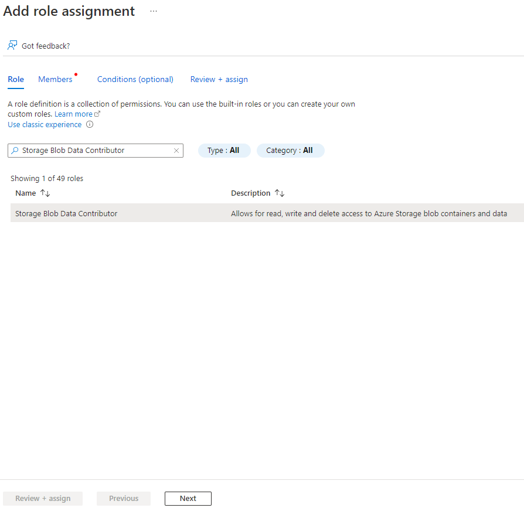The image size is (524, 508).
Task: Go to the Review + assign tab
Action: (219, 80)
